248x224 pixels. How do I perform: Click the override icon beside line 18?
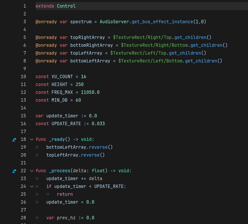pos(14,140)
